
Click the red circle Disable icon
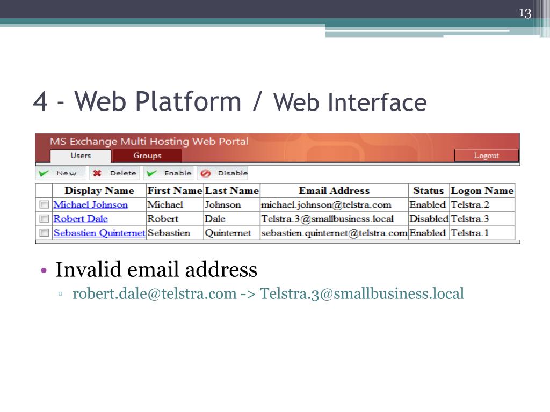tap(206, 173)
